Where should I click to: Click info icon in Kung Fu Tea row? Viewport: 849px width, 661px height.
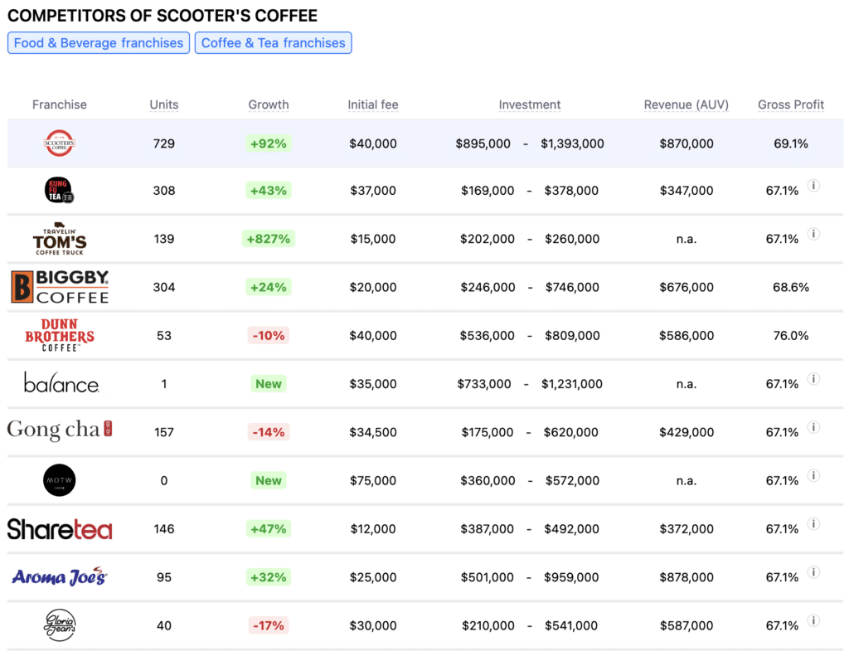(x=813, y=185)
